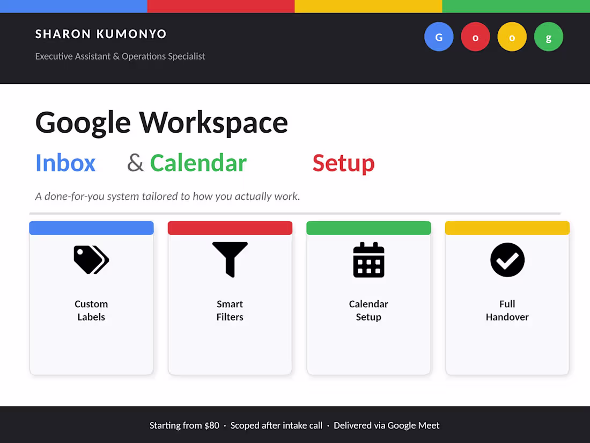Screen dimensions: 590x443
Task: Click Scoped after intake call text
Action: [x=276, y=426]
